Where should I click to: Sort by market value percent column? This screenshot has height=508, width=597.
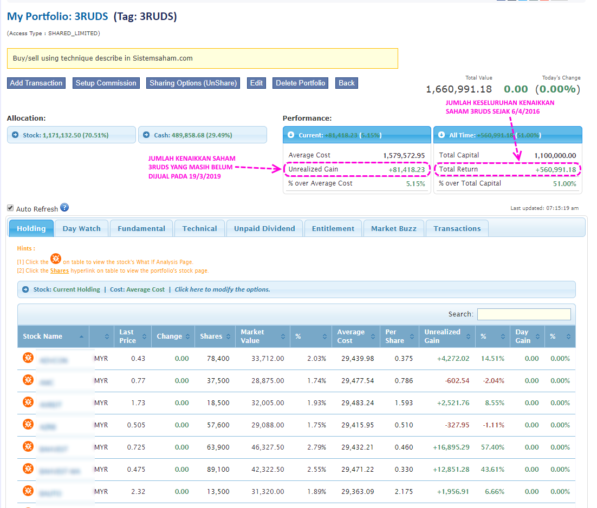point(310,337)
